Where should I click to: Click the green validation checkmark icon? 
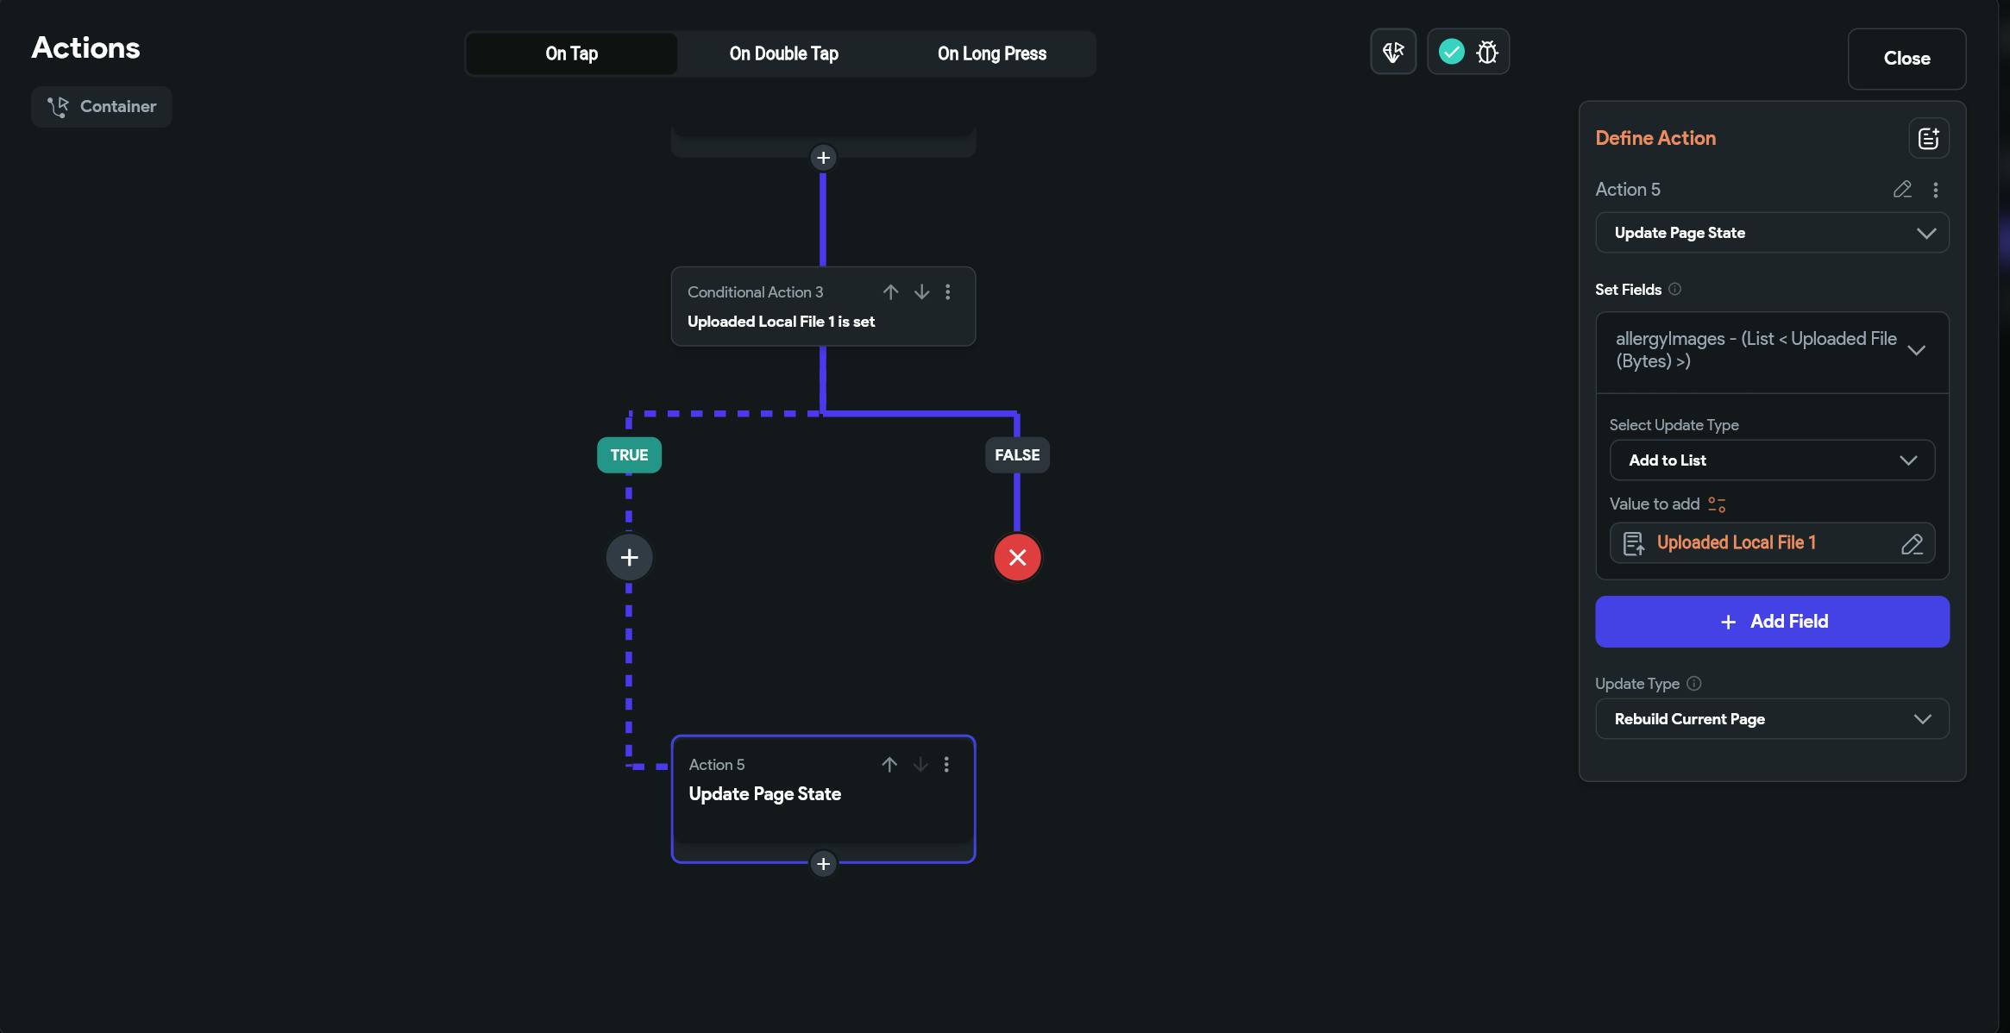click(x=1452, y=52)
